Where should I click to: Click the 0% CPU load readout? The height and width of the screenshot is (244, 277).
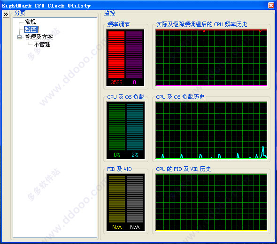pos(117,155)
